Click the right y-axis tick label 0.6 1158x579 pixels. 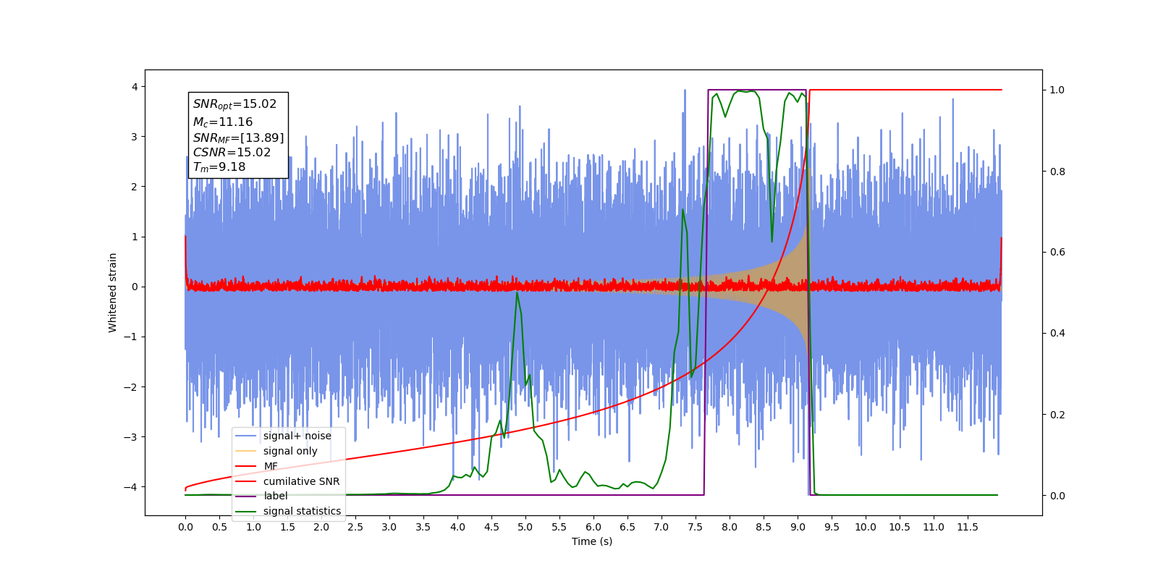(x=1057, y=253)
